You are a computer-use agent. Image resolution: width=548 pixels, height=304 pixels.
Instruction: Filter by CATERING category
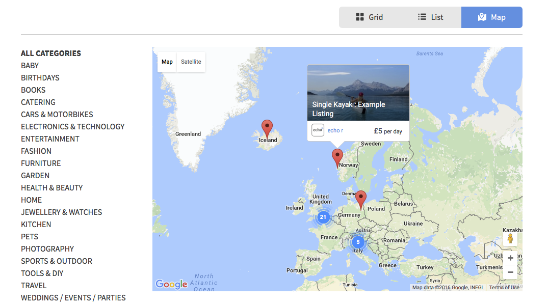tap(38, 102)
